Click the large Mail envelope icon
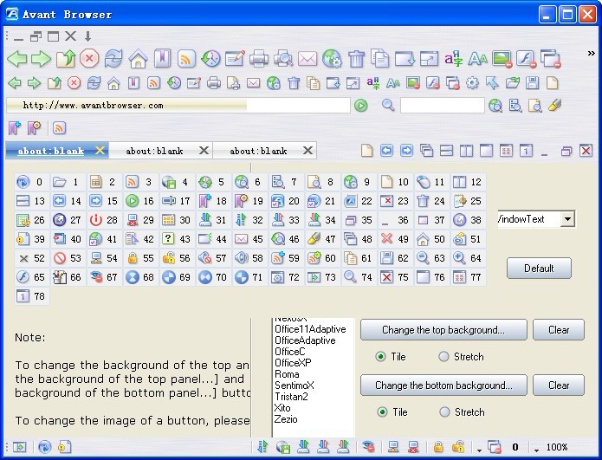This screenshot has width=602, height=460. pos(307,59)
